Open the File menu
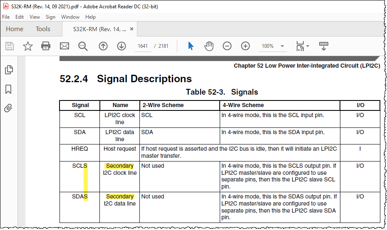The height and width of the screenshot is (230, 387). [6, 17]
